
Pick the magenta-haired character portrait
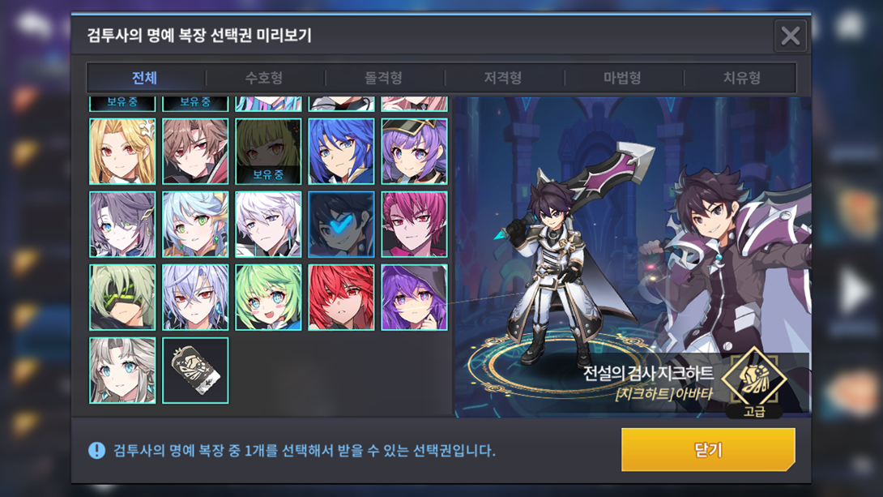click(414, 225)
